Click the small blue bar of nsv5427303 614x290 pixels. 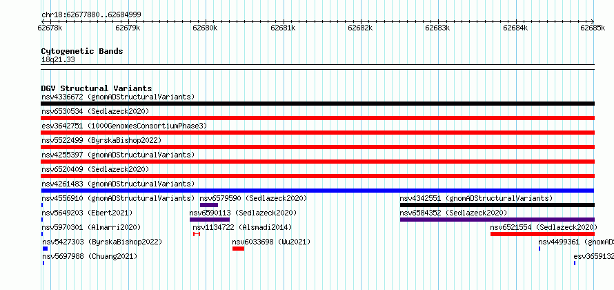click(x=45, y=249)
